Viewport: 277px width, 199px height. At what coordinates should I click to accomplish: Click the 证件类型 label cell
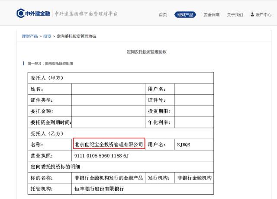50,100
